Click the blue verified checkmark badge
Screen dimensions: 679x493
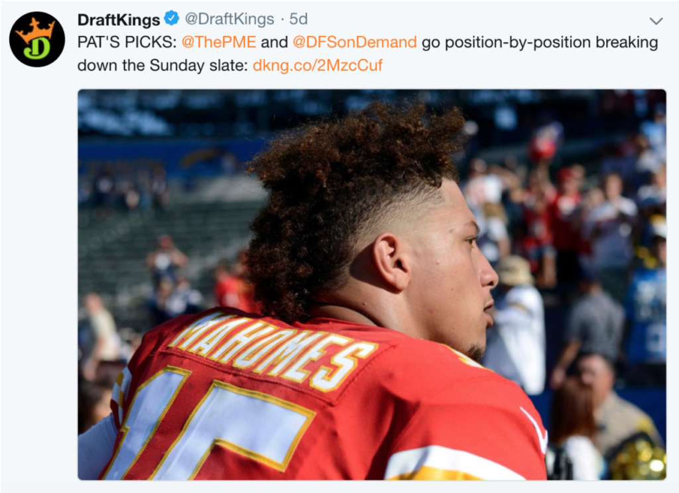click(x=172, y=19)
